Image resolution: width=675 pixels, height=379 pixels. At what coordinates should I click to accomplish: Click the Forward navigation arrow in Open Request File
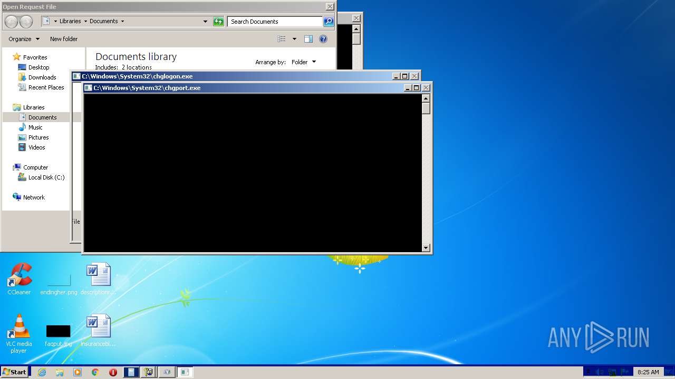pyautogui.click(x=26, y=22)
